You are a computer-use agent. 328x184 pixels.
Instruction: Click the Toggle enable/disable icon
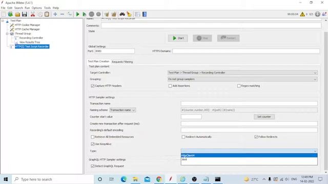[70, 14]
